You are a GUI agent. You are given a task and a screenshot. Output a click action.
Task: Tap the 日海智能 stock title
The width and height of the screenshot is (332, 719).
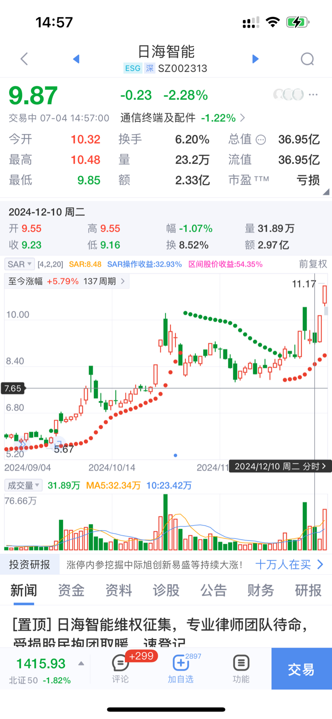click(166, 52)
